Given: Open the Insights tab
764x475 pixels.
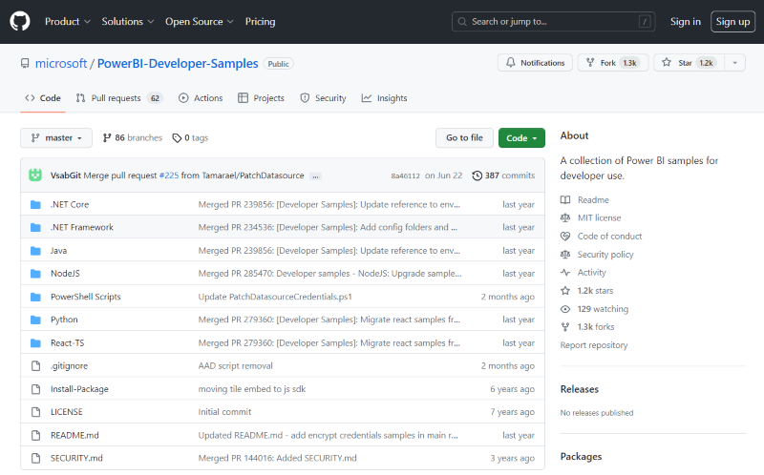Looking at the screenshot, I should 385,98.
